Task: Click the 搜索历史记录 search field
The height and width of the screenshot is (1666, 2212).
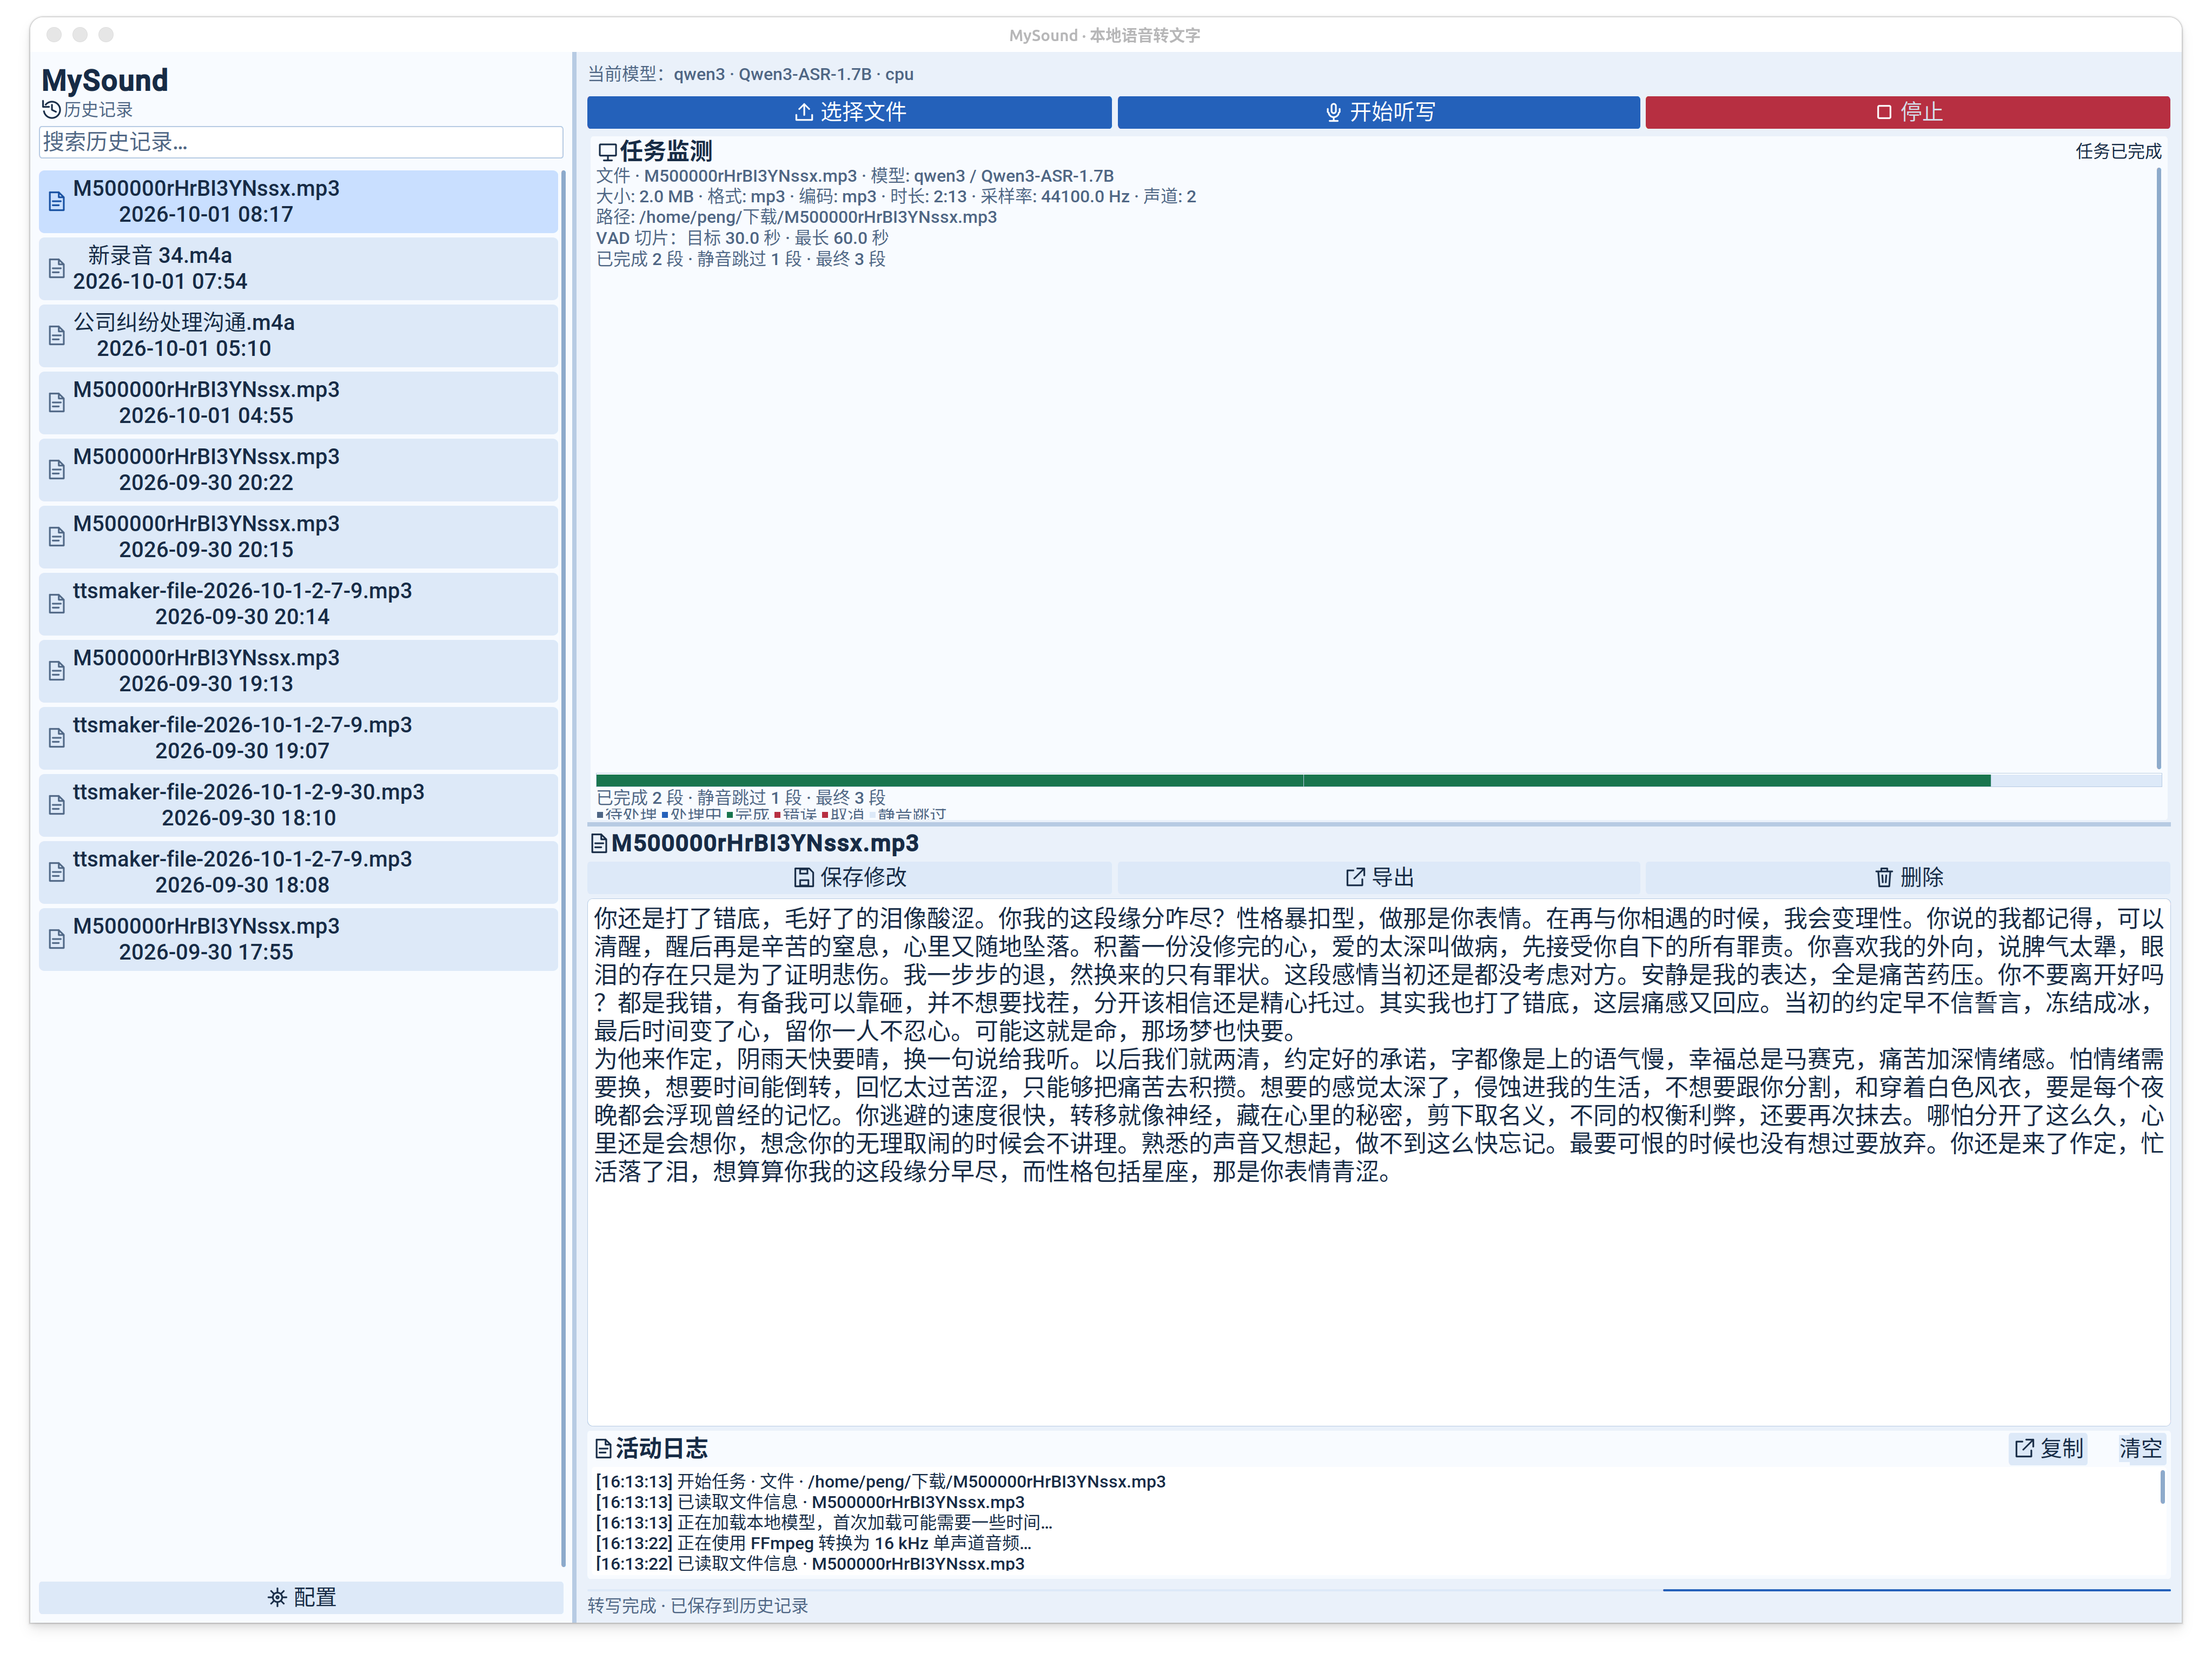Action: (300, 142)
